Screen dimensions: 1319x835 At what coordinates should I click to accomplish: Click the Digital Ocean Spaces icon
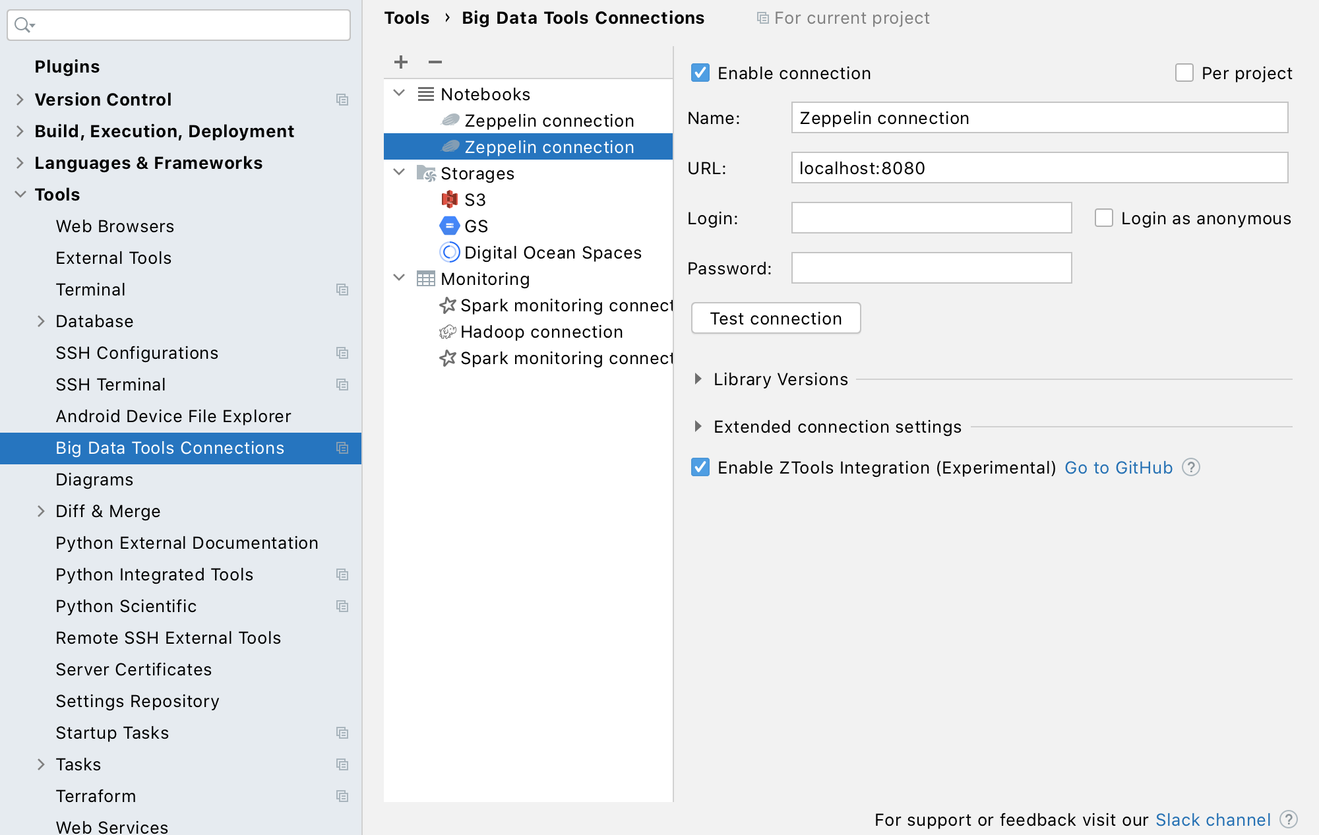[450, 252]
